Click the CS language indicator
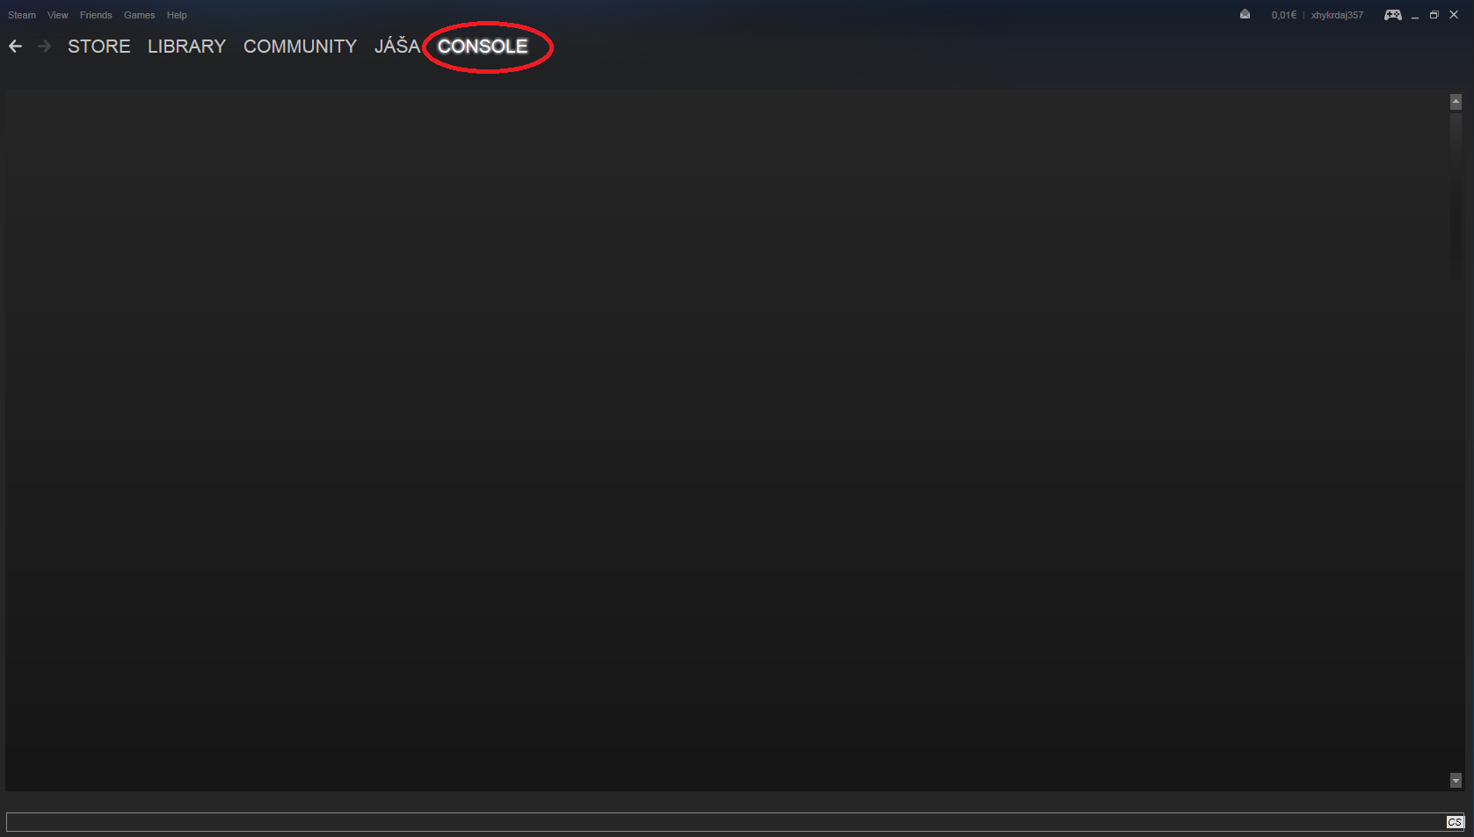 point(1456,822)
